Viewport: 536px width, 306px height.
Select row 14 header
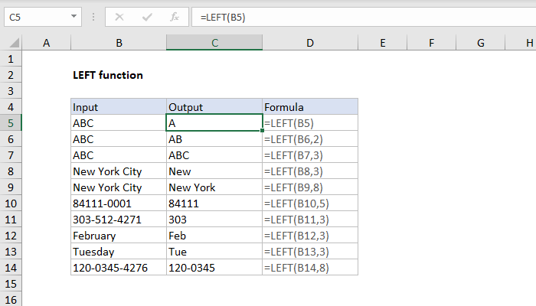click(x=11, y=268)
